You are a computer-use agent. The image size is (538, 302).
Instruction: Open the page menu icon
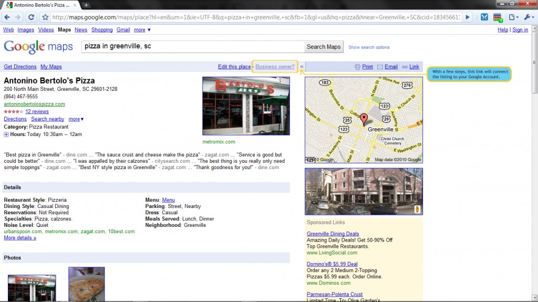pyautogui.click(x=513, y=17)
